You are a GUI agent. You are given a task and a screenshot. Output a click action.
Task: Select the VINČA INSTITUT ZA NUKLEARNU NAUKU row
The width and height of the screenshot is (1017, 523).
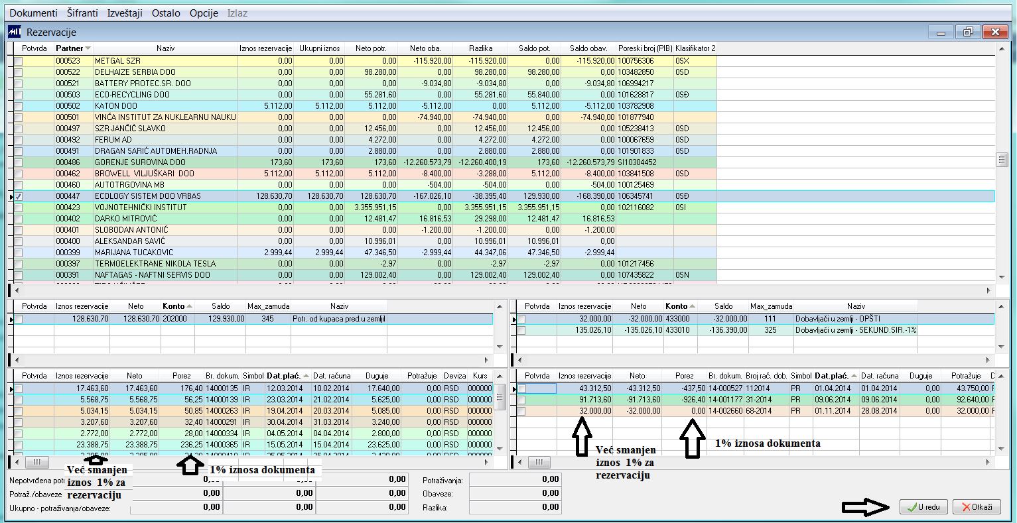[x=504, y=117]
